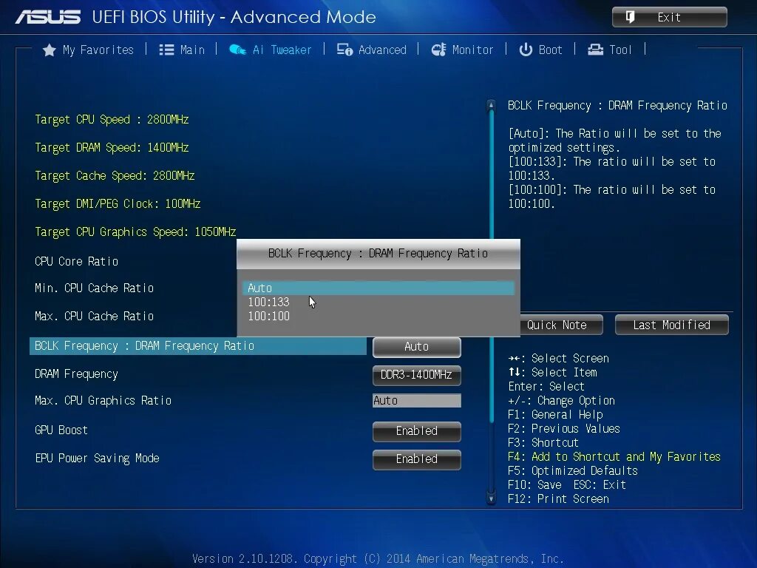The image size is (757, 568).
Task: Click the Boot power icon
Action: click(x=526, y=50)
